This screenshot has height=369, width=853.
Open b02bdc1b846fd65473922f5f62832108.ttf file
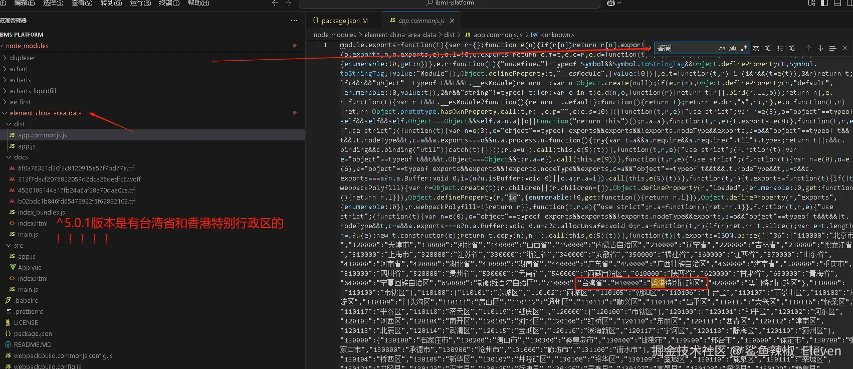click(x=152, y=201)
